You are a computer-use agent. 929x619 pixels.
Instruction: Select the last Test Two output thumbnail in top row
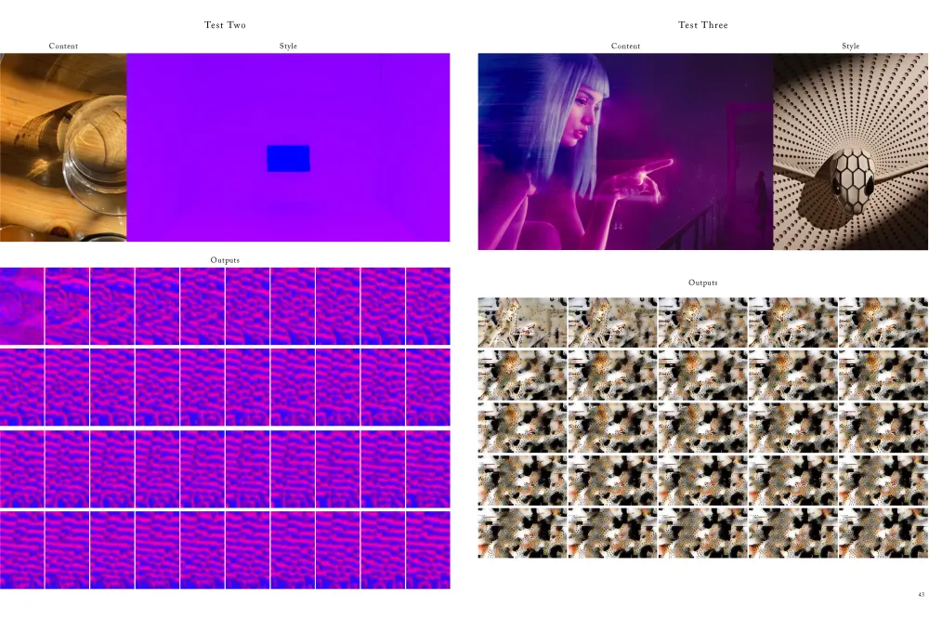[x=427, y=306]
